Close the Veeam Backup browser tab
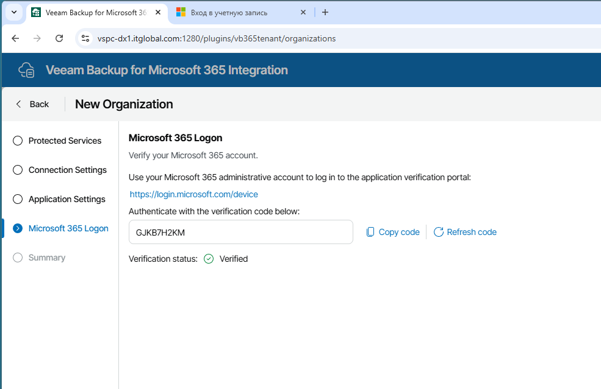The image size is (601, 389). pos(158,12)
